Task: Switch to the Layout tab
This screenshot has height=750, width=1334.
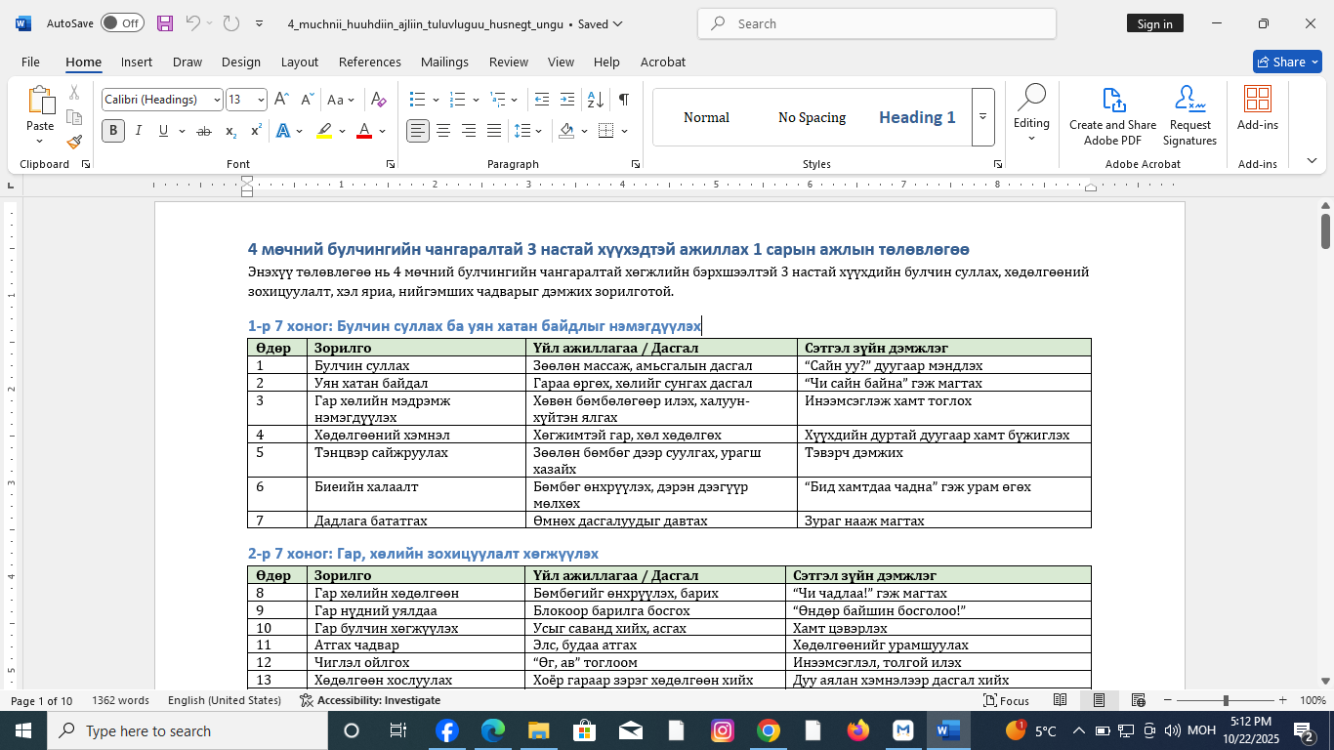Action: click(x=299, y=62)
